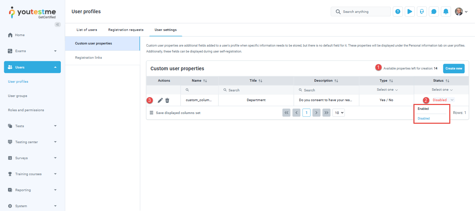
Task: Sort by Status column arrows
Action: (x=447, y=81)
